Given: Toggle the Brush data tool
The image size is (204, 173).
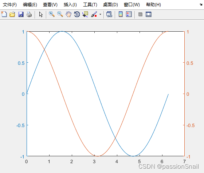Looking at the screenshot, I should tap(94, 14).
